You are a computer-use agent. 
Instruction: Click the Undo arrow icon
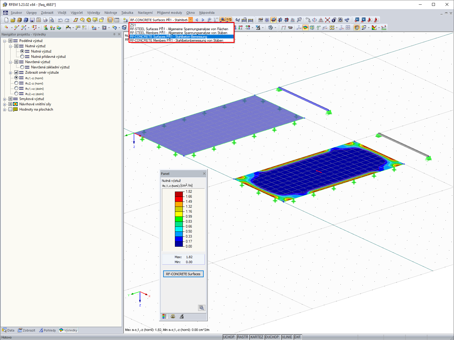60,20
